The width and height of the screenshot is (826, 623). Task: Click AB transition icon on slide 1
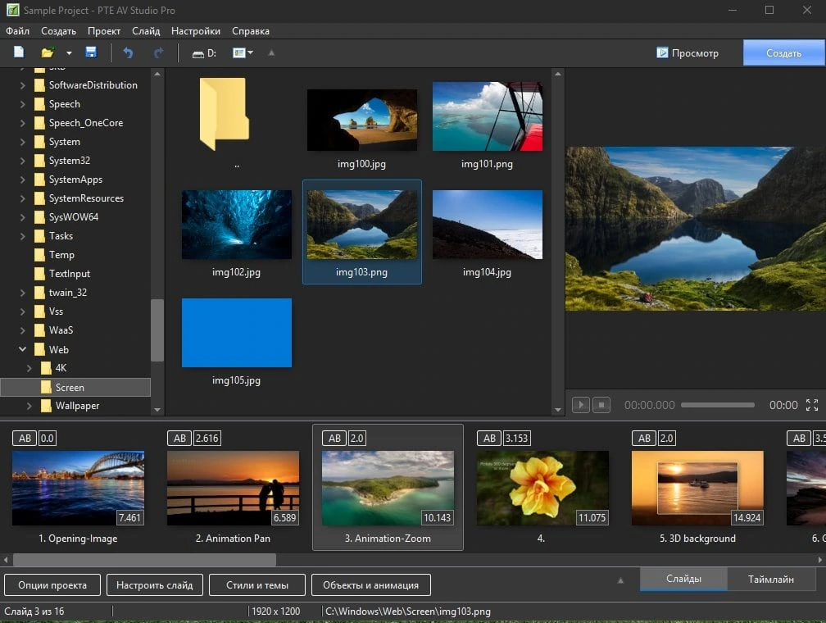(25, 438)
